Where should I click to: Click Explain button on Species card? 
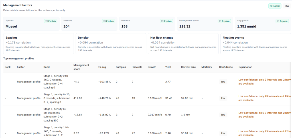click(51, 21)
